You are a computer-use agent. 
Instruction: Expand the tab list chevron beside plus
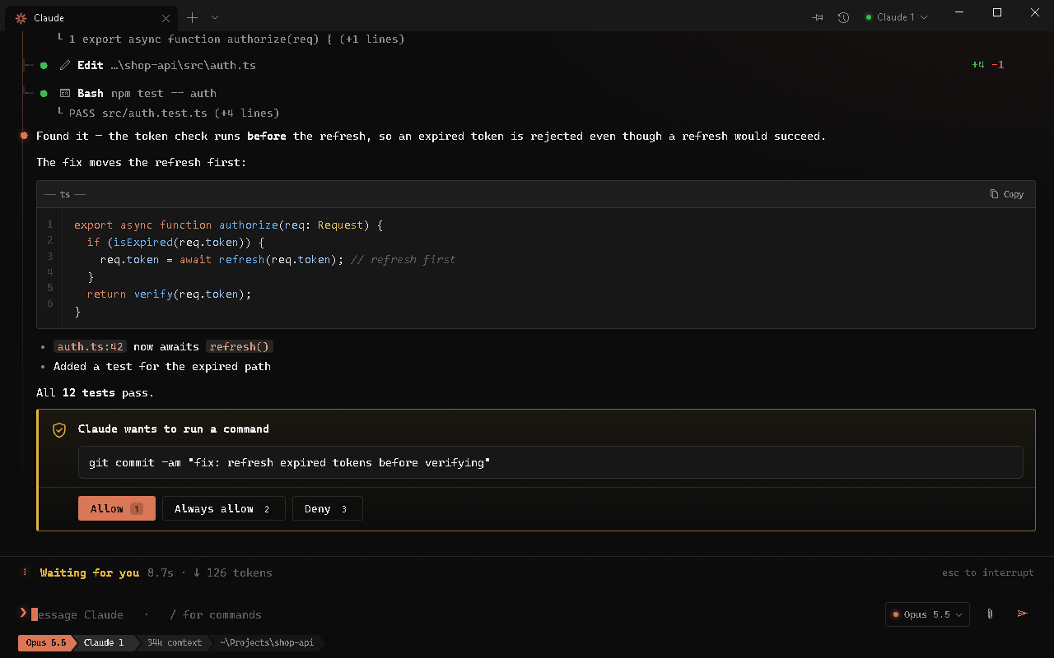pyautogui.click(x=215, y=17)
